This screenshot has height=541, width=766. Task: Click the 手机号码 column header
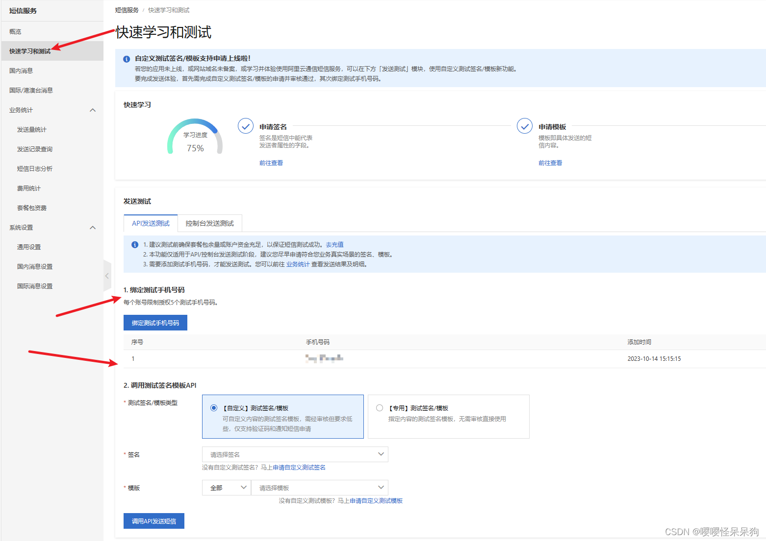click(318, 342)
